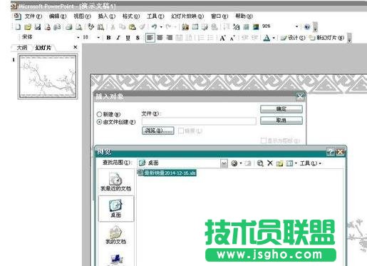This screenshot has width=367, height=266.
Task: Open Print Preview from the toolbar
Action: click(x=79, y=27)
